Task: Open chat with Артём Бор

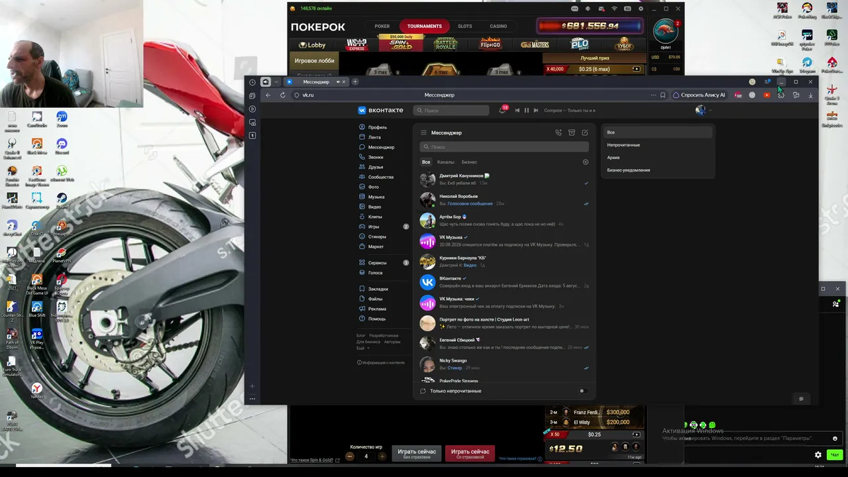Action: pos(504,220)
